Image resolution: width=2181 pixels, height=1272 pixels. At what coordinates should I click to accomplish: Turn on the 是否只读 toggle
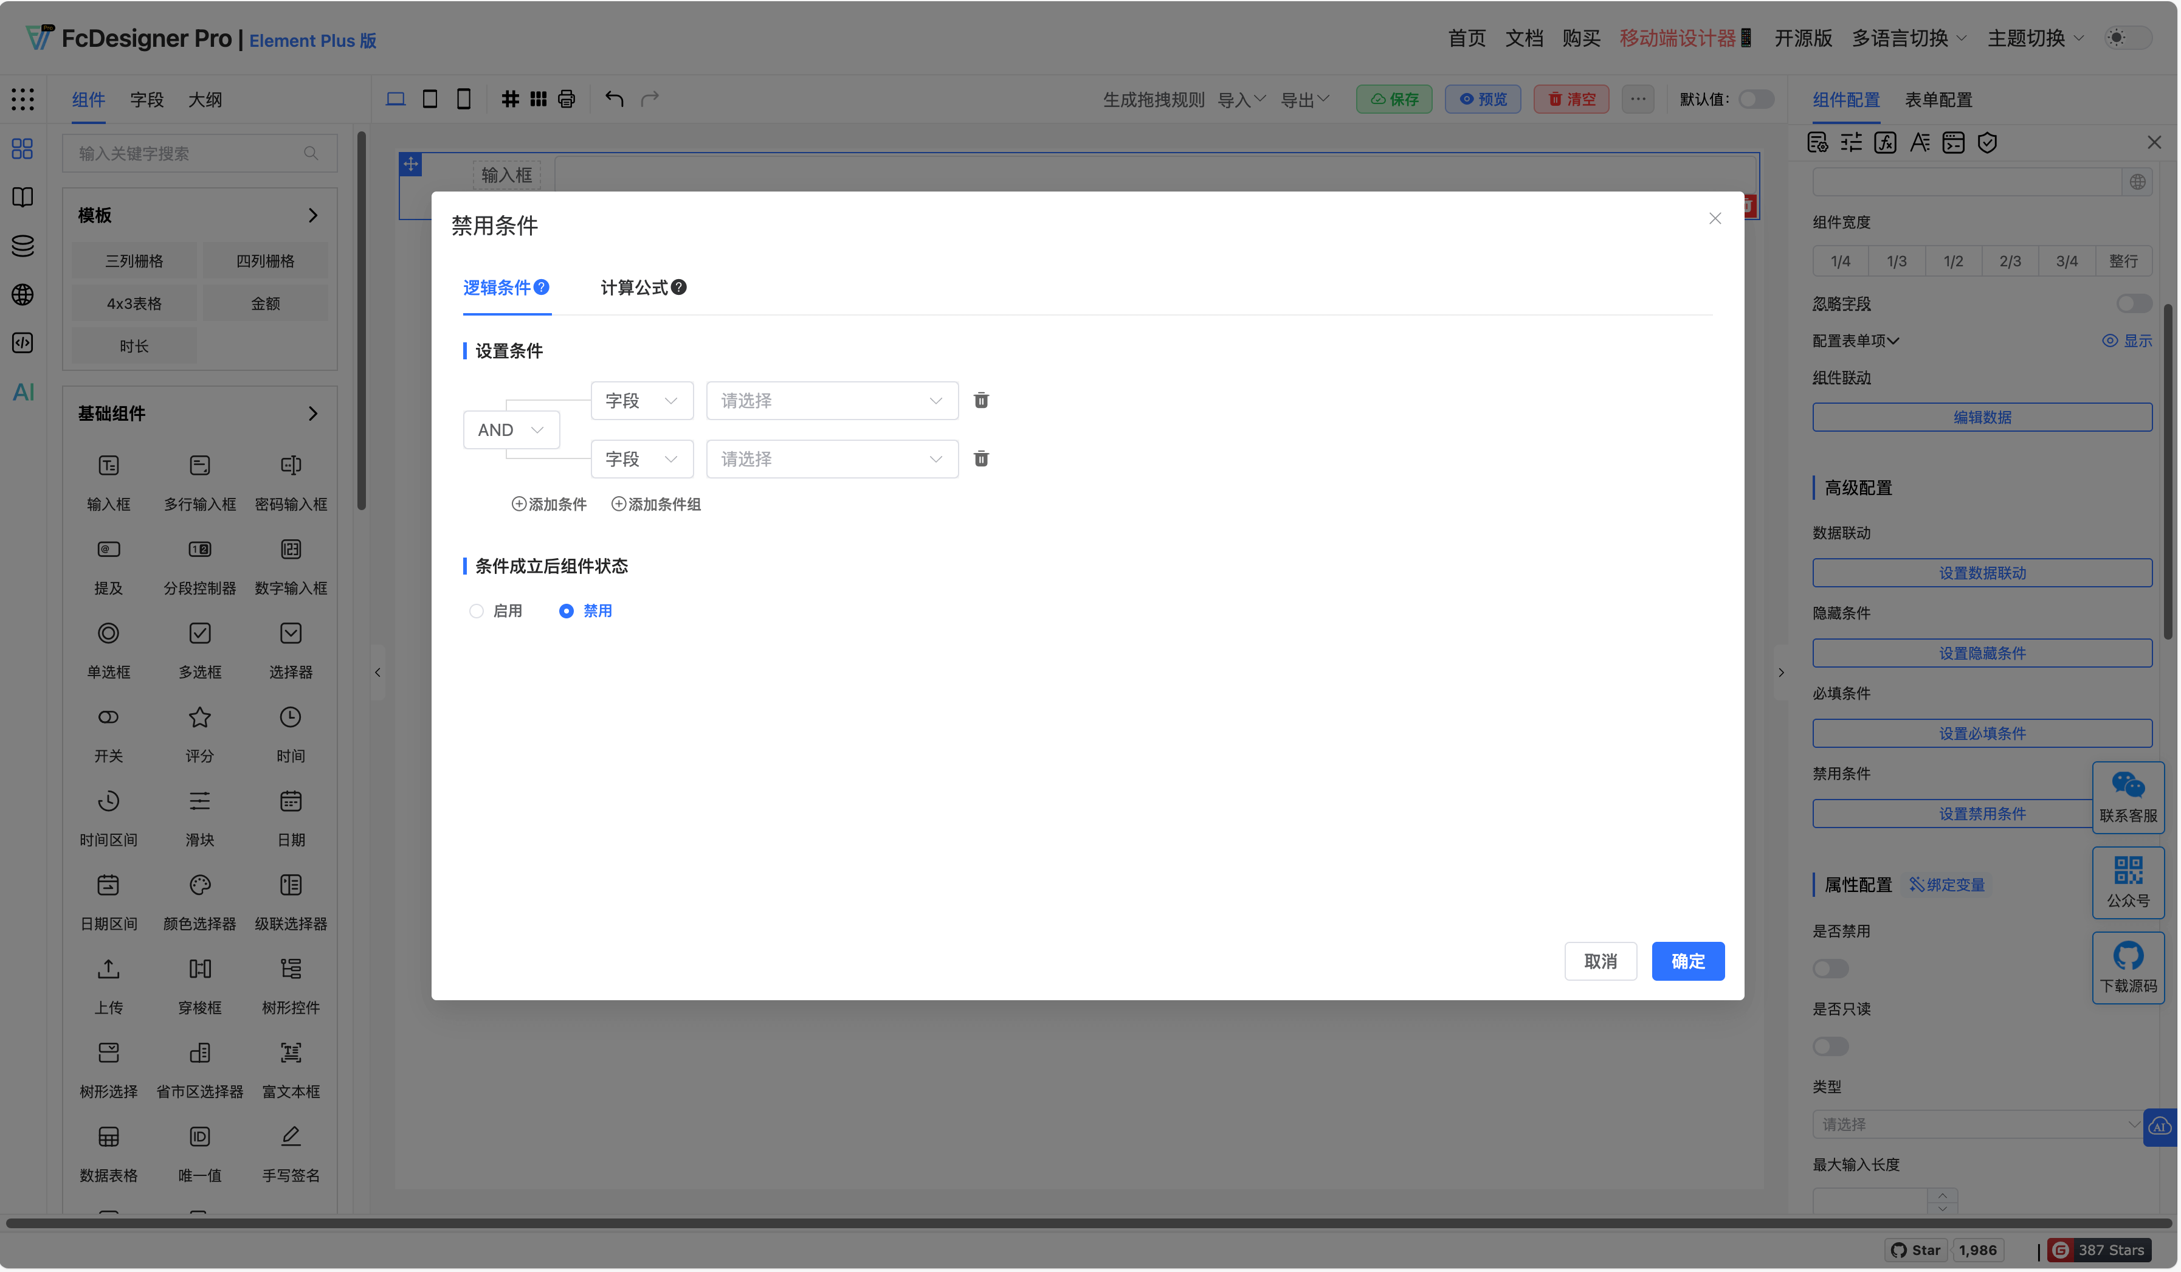click(1830, 1046)
